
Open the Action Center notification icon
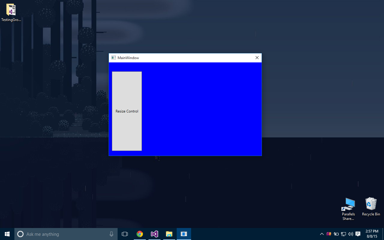pos(358,234)
